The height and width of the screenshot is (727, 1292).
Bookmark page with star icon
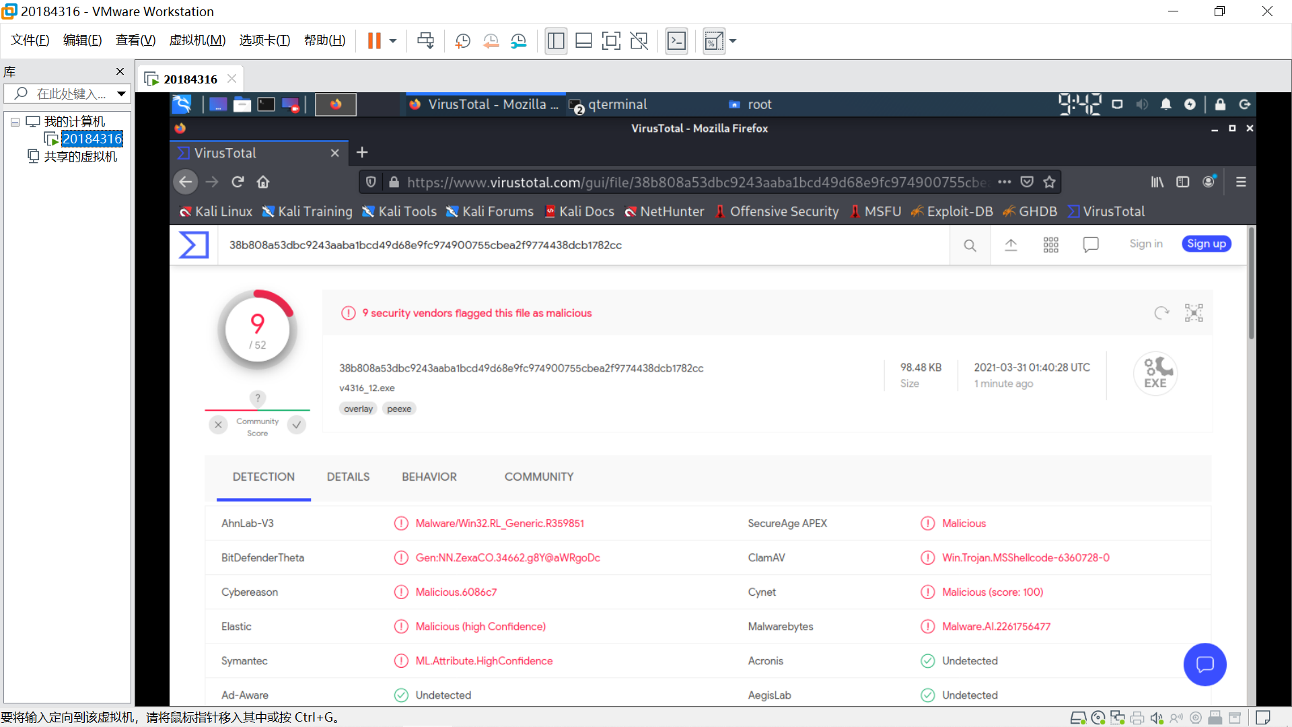point(1049,182)
